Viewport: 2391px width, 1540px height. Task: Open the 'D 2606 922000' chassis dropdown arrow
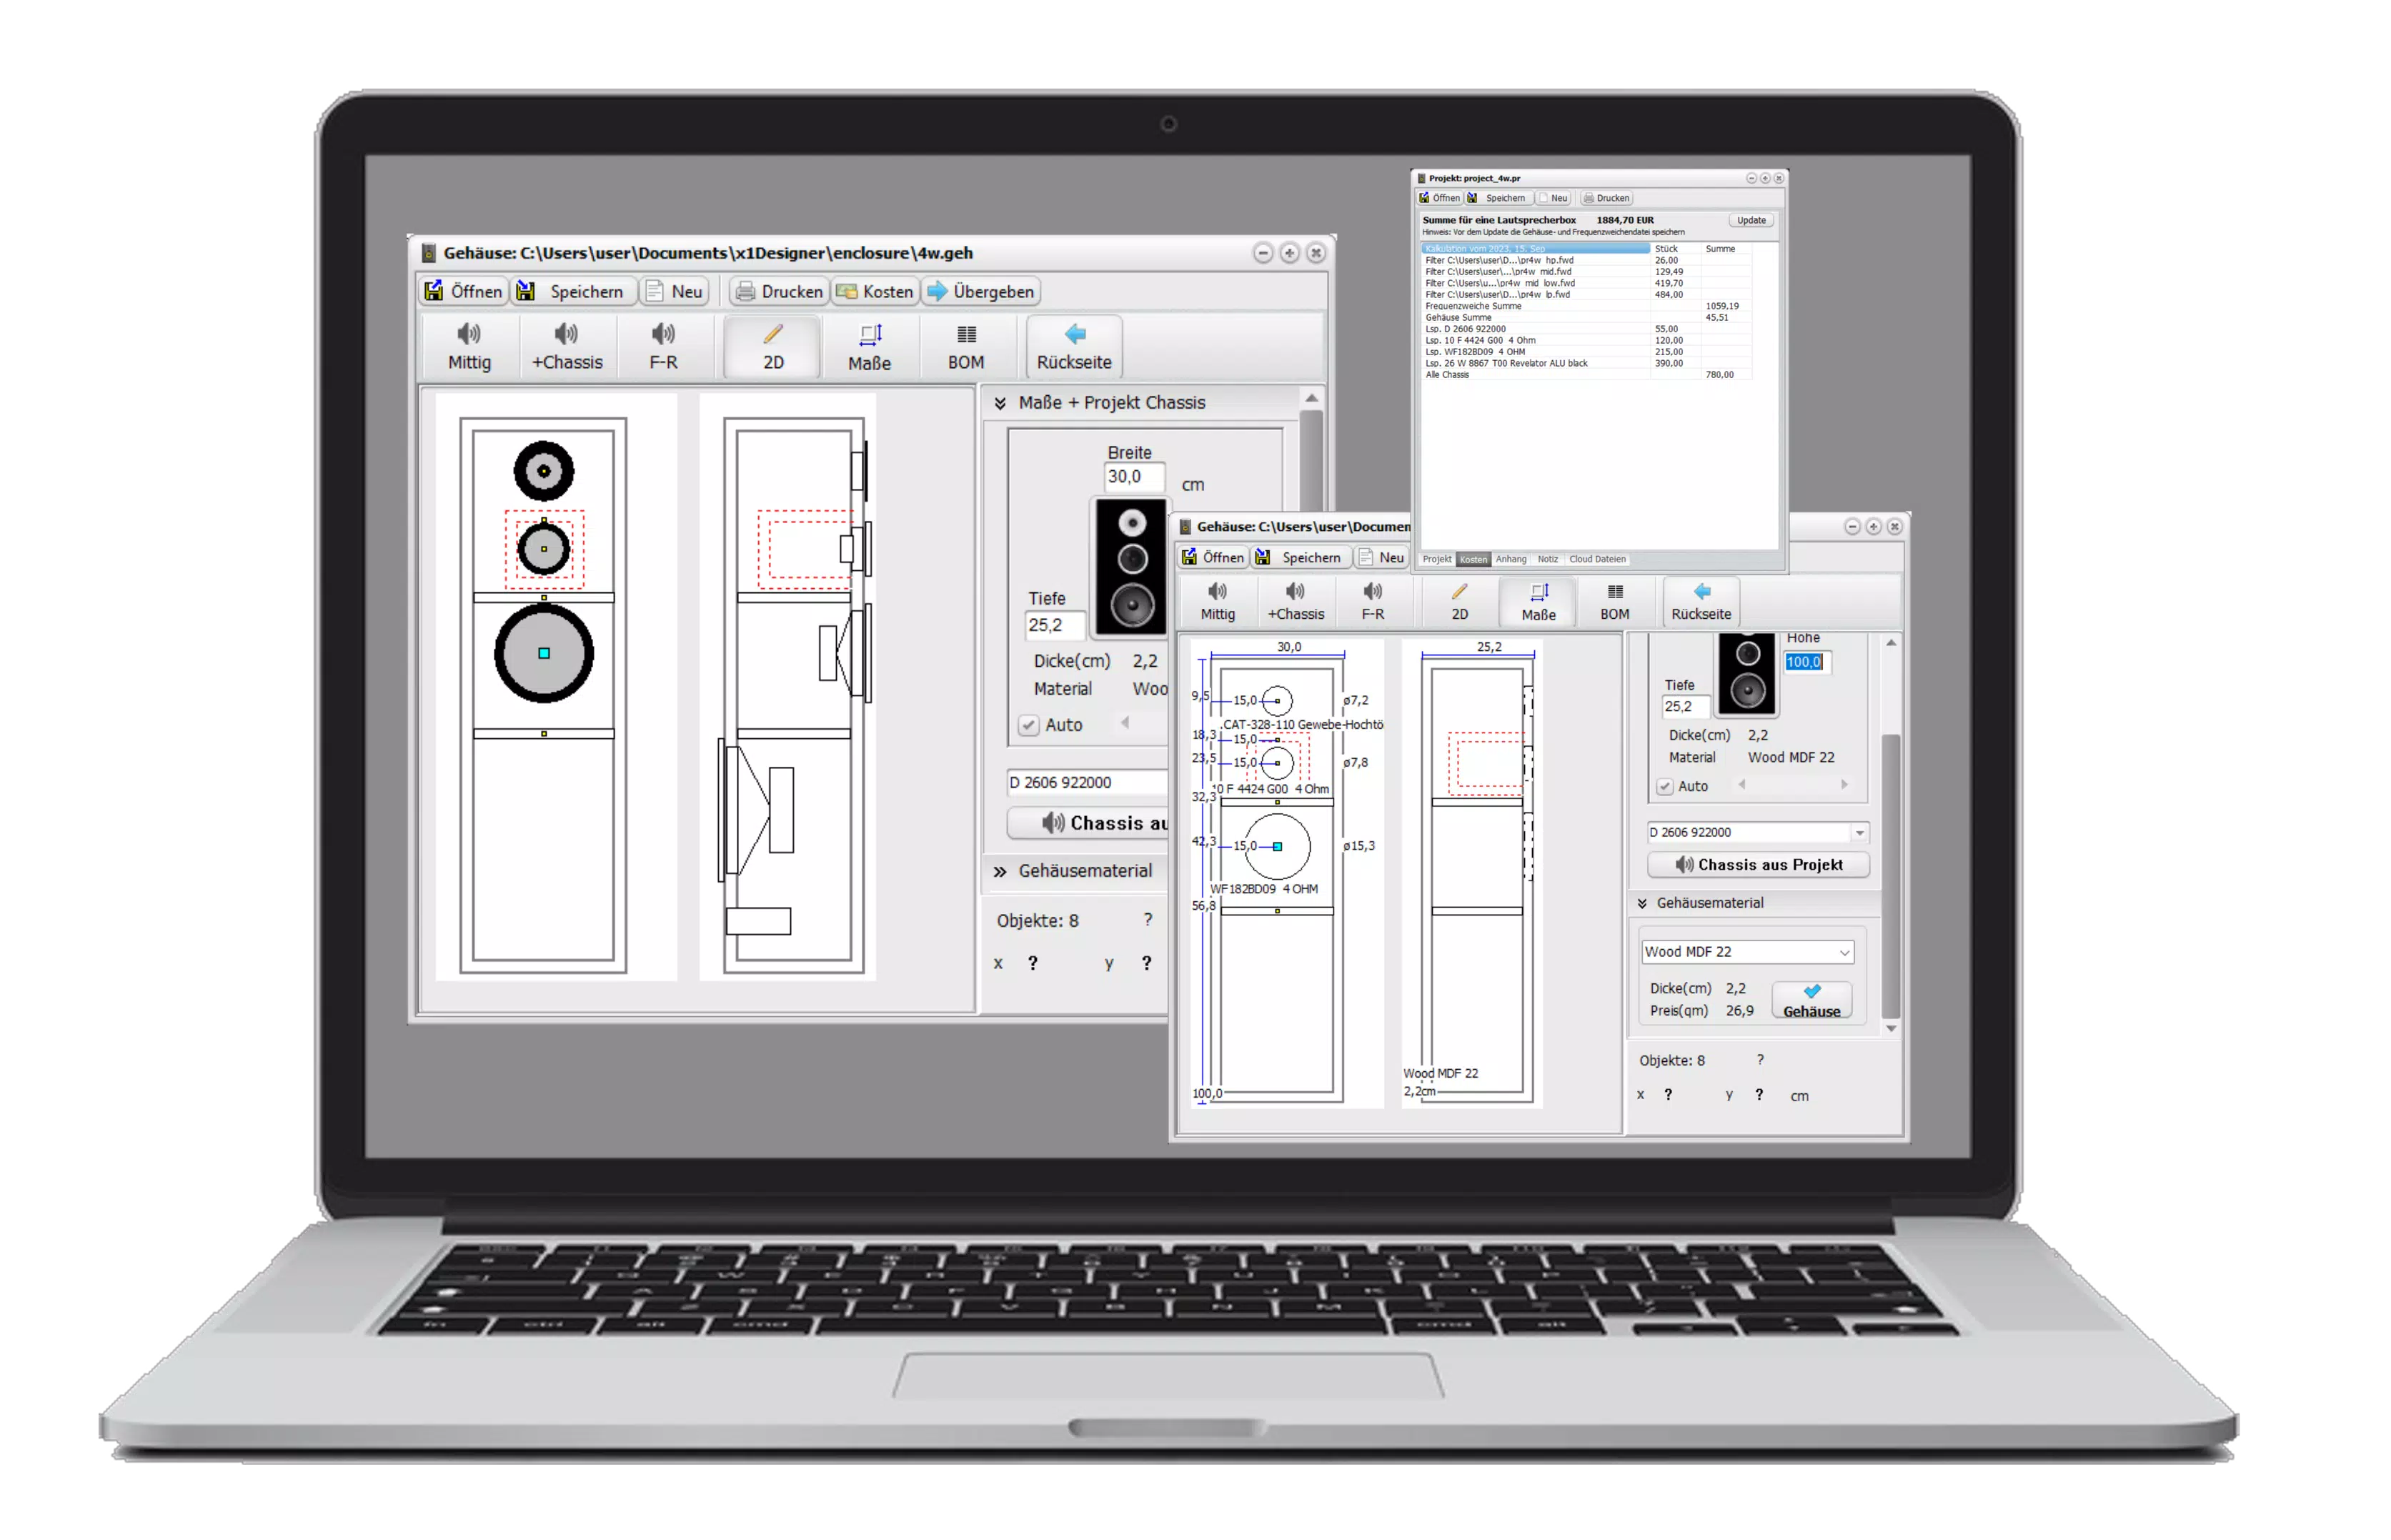point(1859,832)
